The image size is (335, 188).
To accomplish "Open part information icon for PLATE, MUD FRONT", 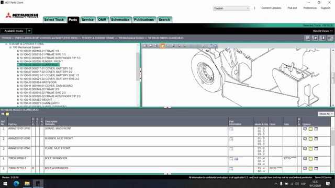I will click(x=231, y=149).
